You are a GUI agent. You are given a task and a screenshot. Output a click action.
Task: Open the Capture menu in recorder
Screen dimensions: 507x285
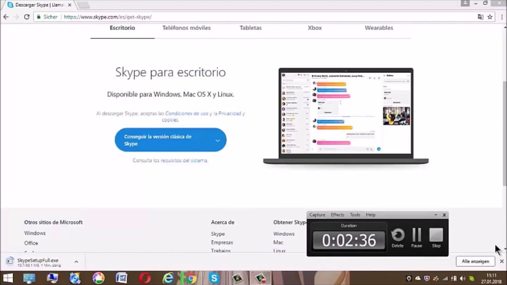coord(317,215)
